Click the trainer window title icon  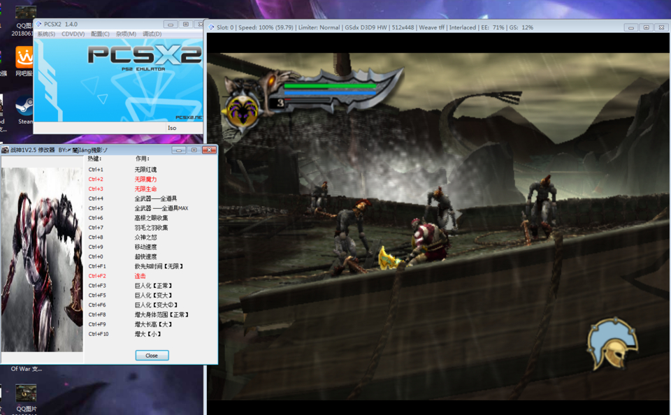[5, 150]
